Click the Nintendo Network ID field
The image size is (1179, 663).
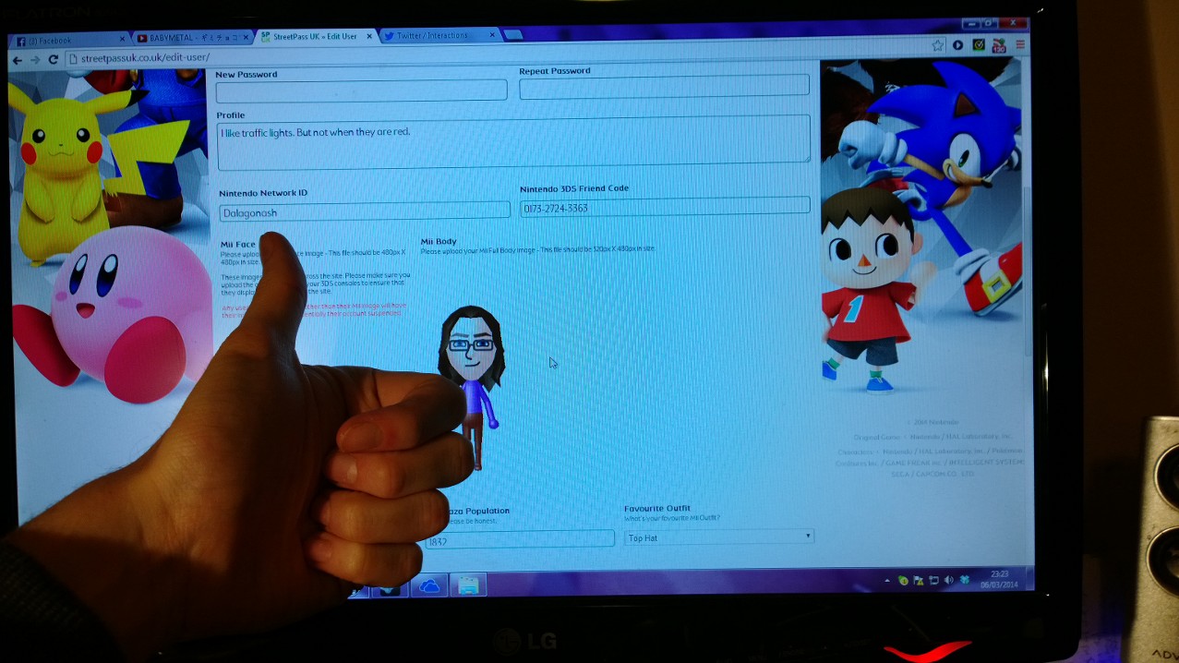pyautogui.click(x=365, y=211)
